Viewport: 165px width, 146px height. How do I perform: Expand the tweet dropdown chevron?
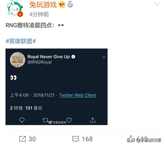point(104,57)
